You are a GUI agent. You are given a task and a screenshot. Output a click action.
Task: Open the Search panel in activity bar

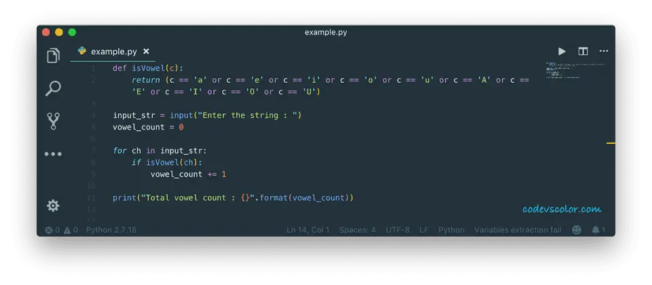point(53,88)
